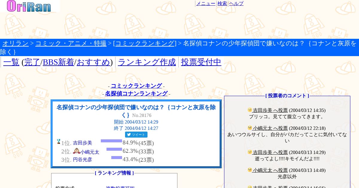Click the angry face icon of the 22:18 comment

click(250, 128)
